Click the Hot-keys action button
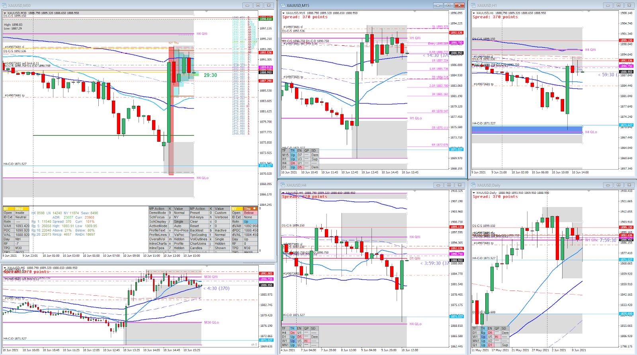The height and width of the screenshot is (355, 637). 199,217
